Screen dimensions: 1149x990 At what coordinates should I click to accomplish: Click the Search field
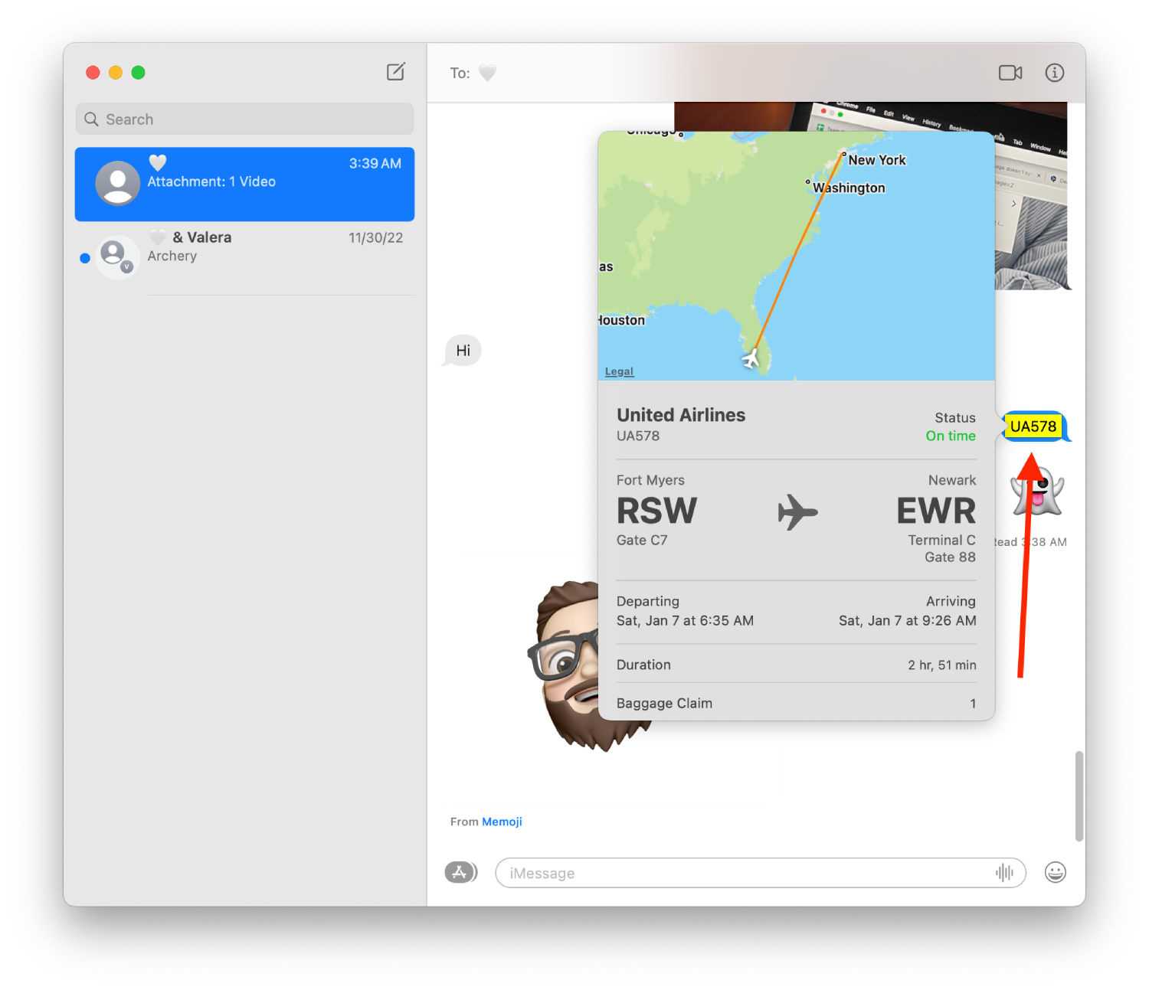coord(244,119)
